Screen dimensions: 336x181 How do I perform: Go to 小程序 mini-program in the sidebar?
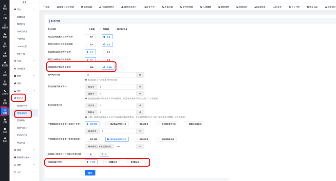click(5, 92)
